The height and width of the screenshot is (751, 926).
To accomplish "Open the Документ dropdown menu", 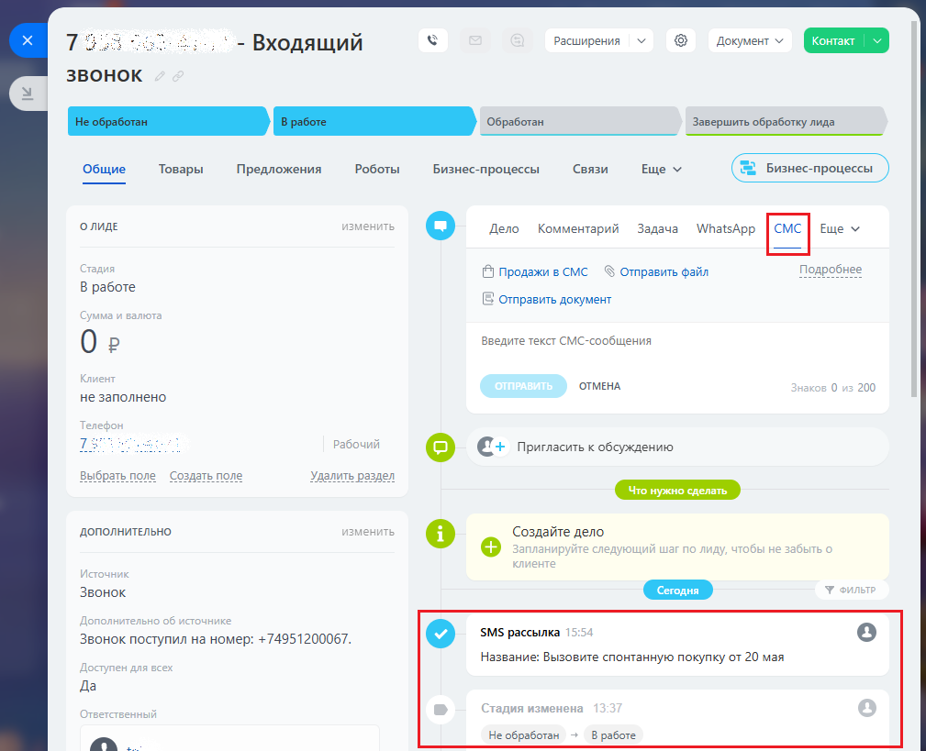I will 753,40.
